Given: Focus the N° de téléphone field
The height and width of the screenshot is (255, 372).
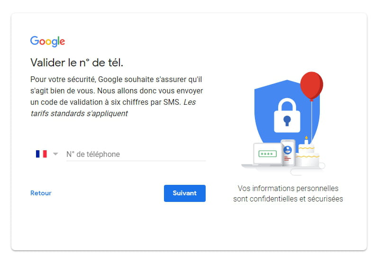Looking at the screenshot, I should (136, 154).
